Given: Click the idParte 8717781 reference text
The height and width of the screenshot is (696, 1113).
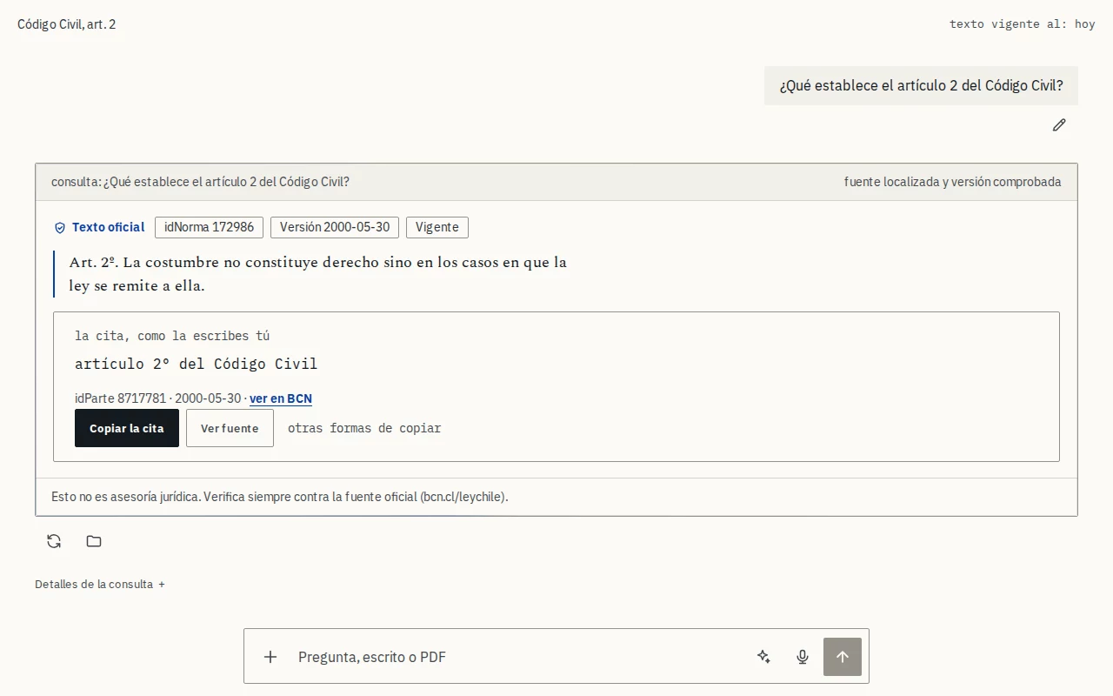Looking at the screenshot, I should pyautogui.click(x=120, y=398).
